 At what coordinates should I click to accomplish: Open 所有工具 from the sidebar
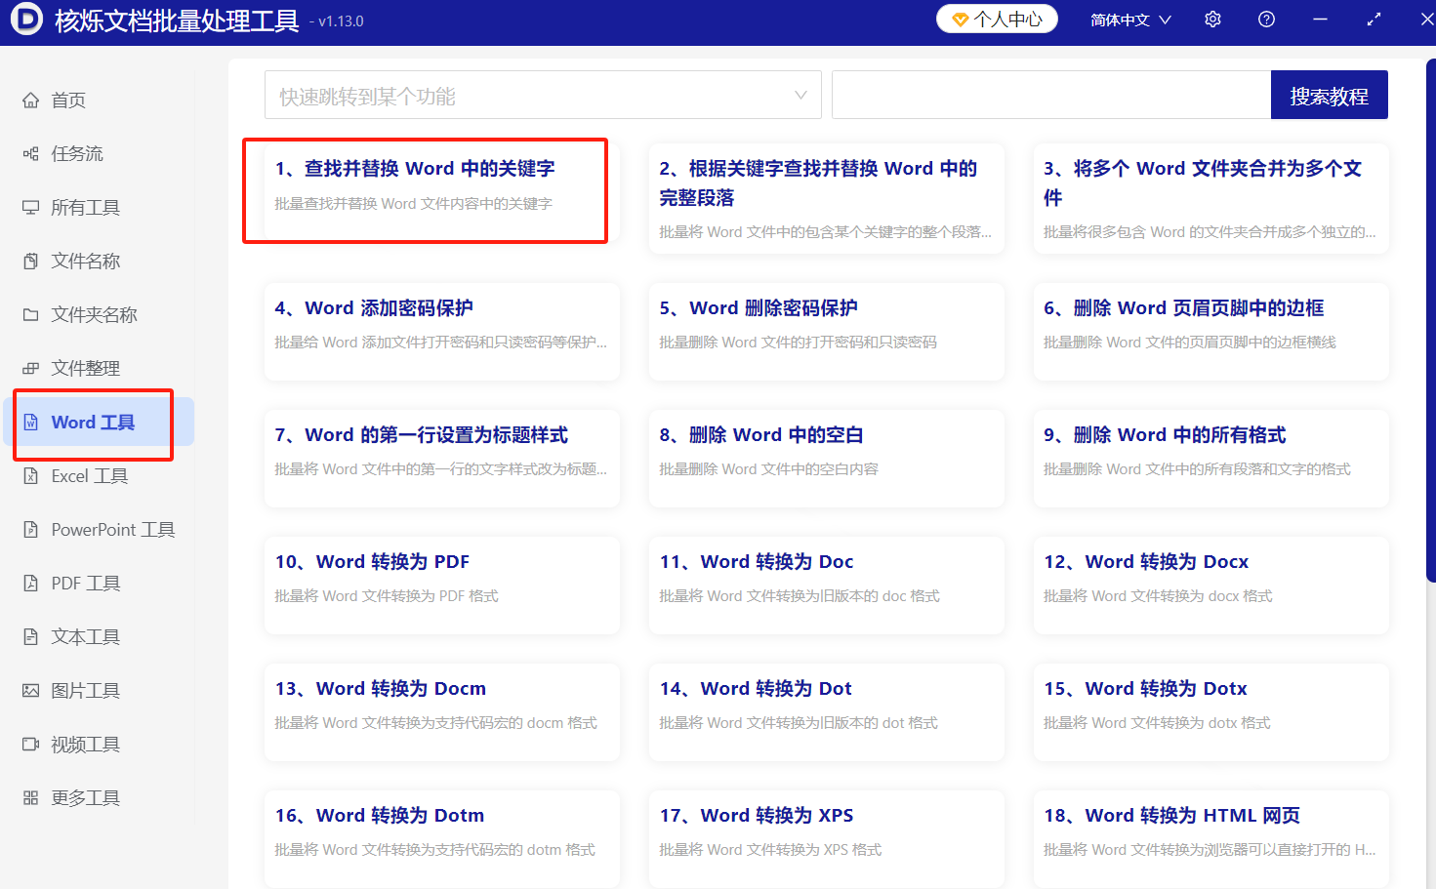[32, 207]
